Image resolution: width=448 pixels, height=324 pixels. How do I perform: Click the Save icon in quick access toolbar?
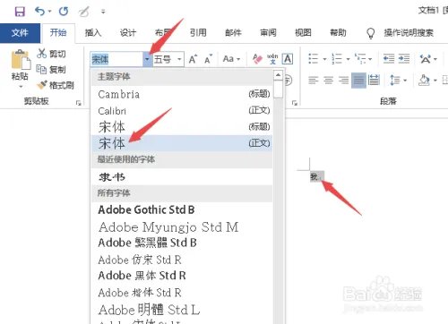(x=20, y=12)
